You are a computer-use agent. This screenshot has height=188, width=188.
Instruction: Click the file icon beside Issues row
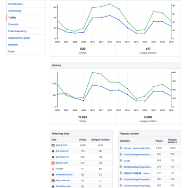(121, 160)
